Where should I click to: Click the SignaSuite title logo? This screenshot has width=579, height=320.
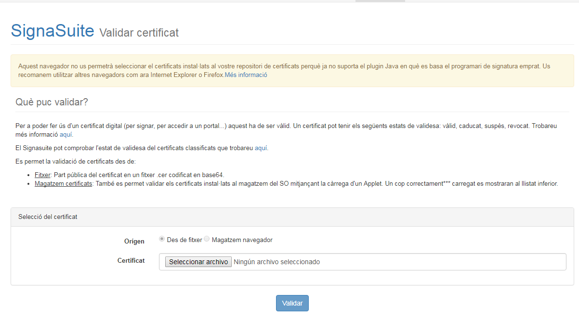[x=53, y=31]
